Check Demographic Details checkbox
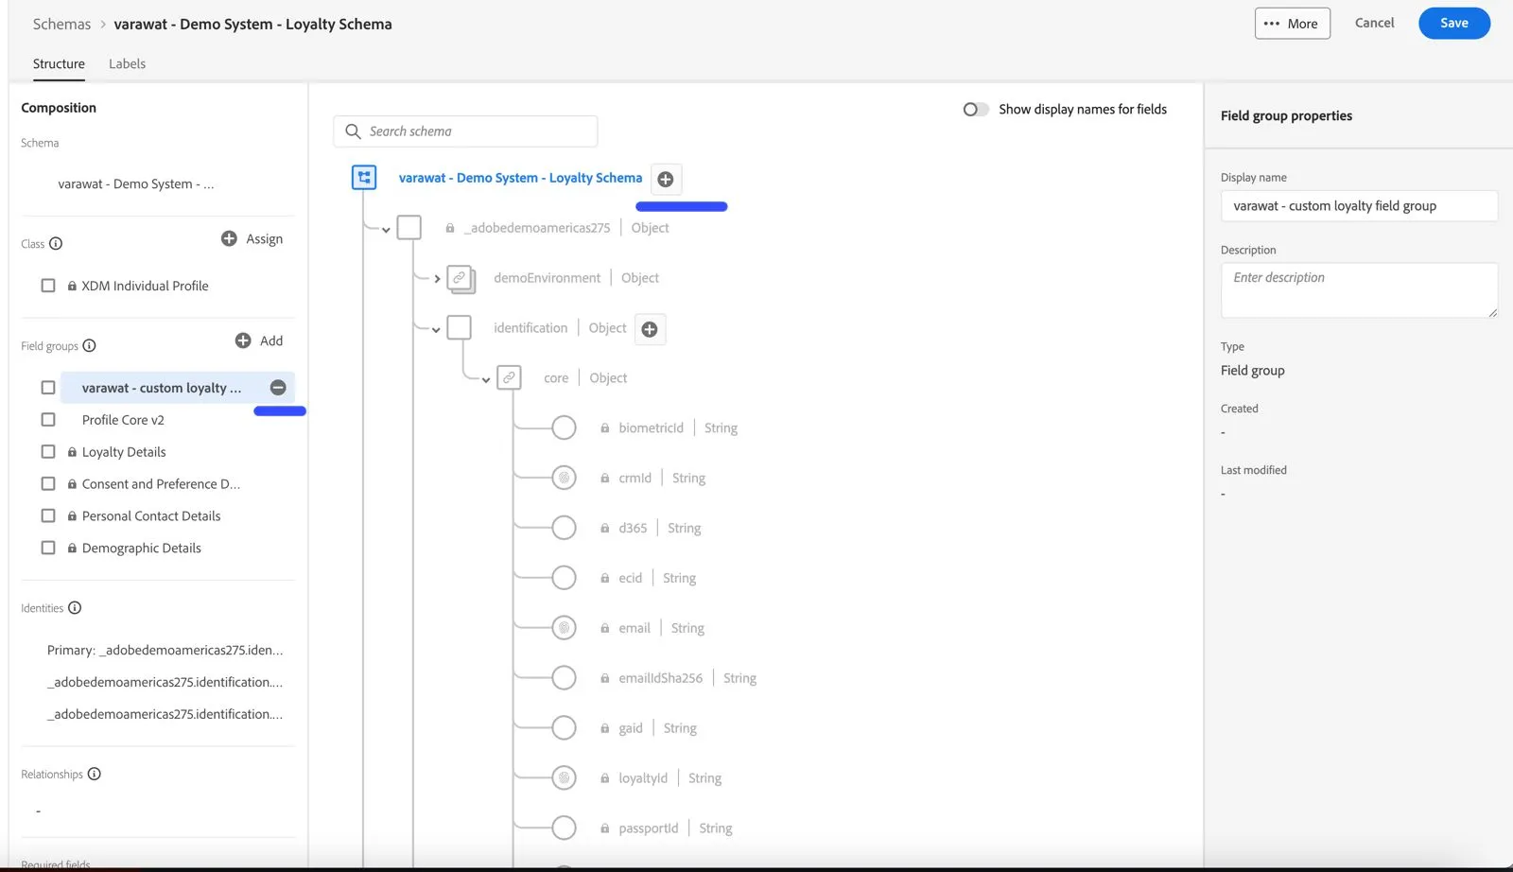1513x872 pixels. 48,549
